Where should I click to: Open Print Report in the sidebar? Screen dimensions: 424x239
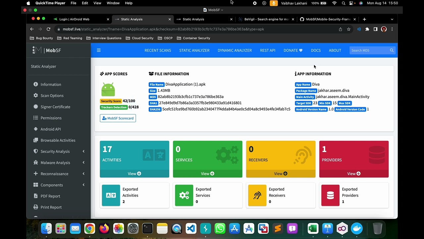[x=51, y=207]
